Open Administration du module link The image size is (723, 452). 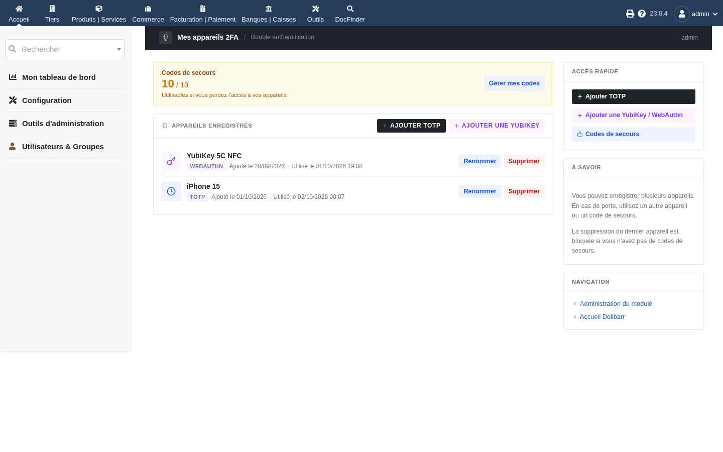tap(616, 304)
